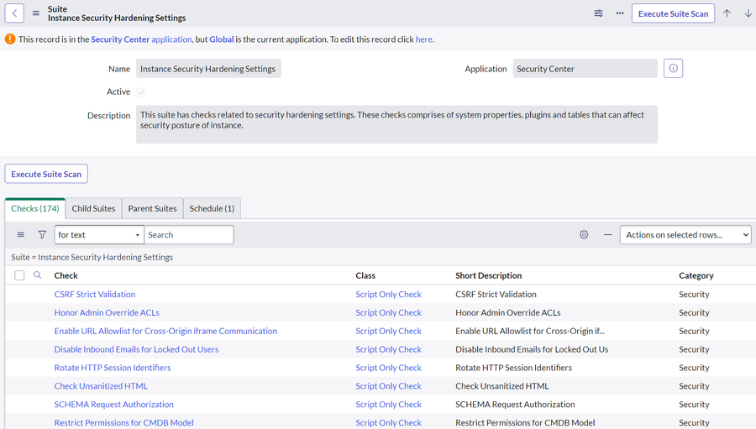Screen dimensions: 756x429
Task: Open Check Unsanitized HTML check
Action: click(x=101, y=385)
